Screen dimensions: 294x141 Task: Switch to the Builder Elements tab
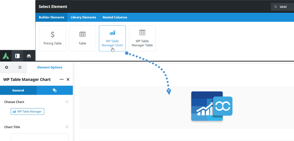click(x=51, y=17)
